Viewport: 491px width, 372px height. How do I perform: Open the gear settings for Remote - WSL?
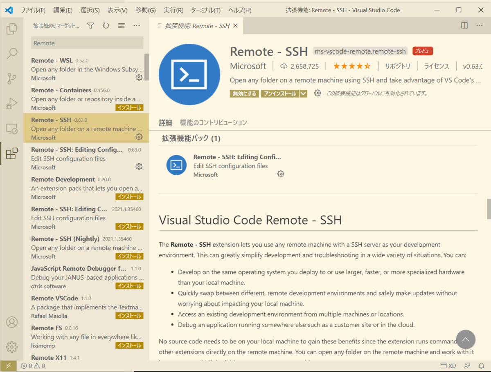(139, 77)
